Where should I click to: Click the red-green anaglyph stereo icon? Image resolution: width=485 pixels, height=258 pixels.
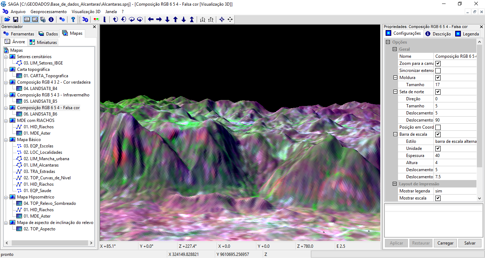96,19
